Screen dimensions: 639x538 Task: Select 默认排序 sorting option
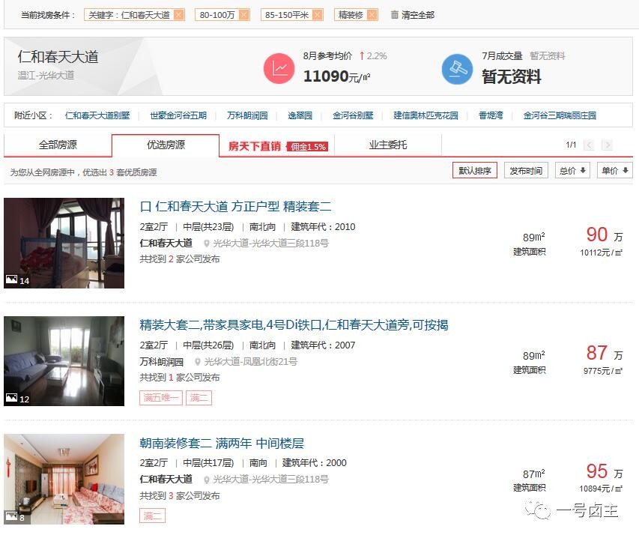474,171
